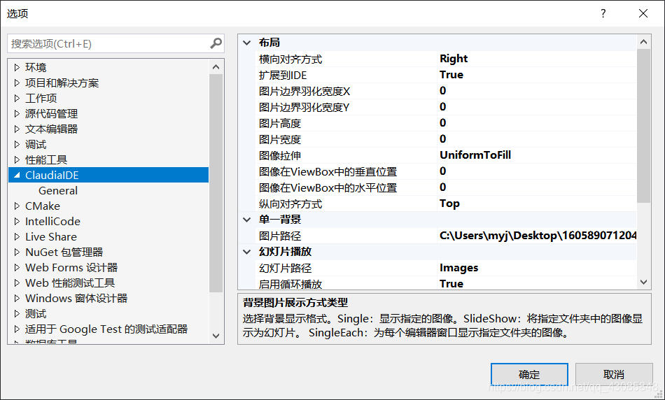Collapse the 单一背景 property category
The height and width of the screenshot is (400, 665).
(247, 220)
